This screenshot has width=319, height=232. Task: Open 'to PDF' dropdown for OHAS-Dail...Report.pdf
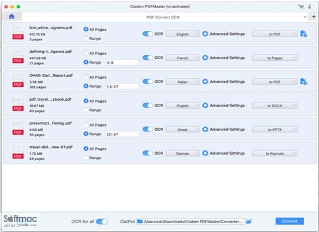coord(275,82)
